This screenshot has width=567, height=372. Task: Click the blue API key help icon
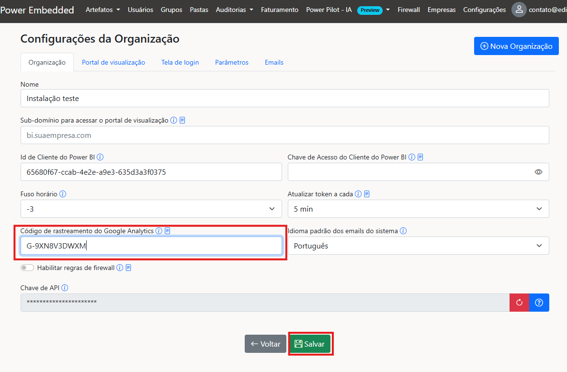(x=539, y=303)
